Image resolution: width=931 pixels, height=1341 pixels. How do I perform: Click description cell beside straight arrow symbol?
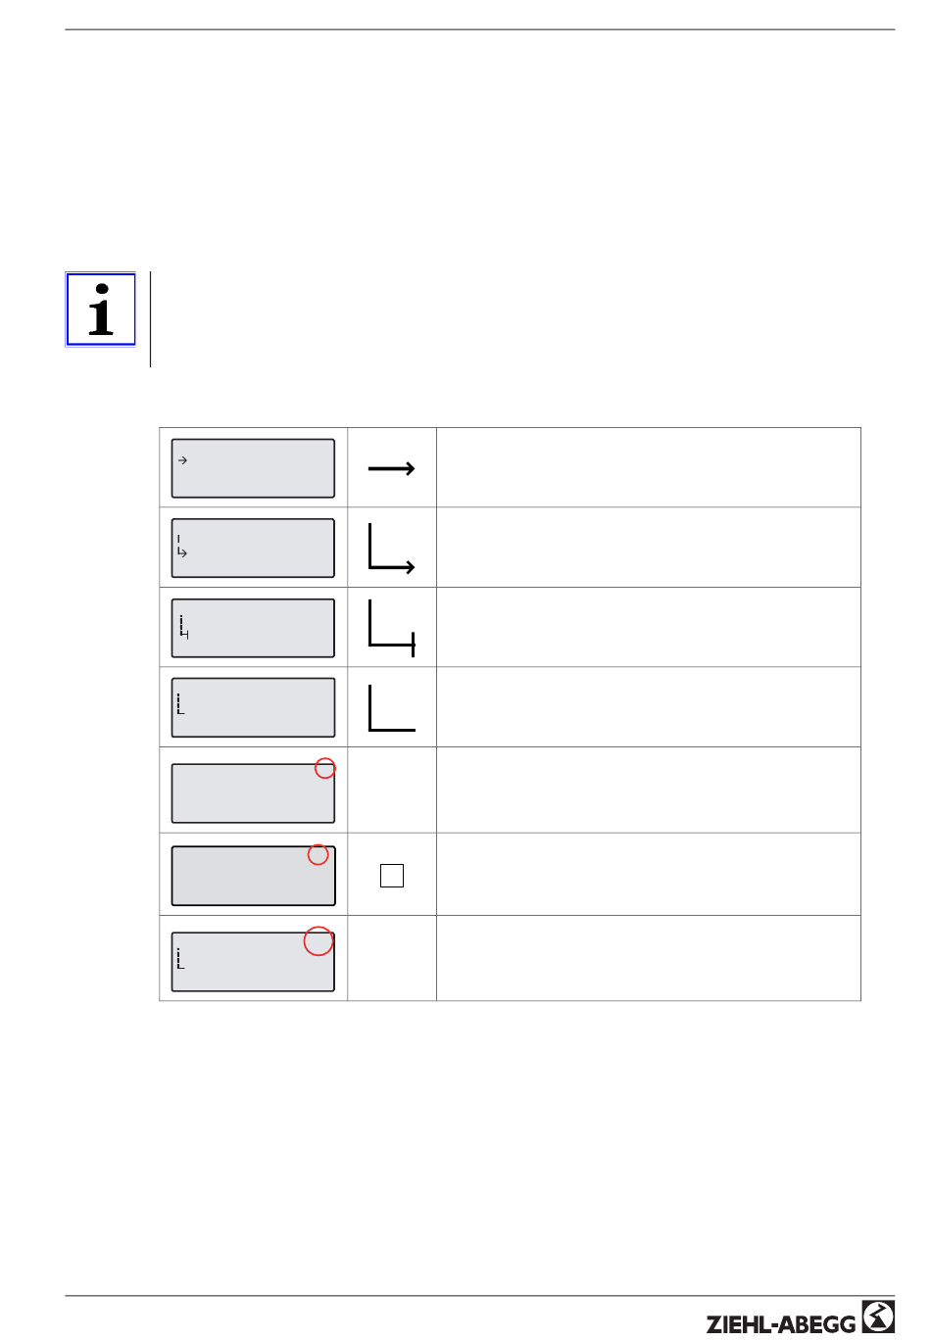649,468
